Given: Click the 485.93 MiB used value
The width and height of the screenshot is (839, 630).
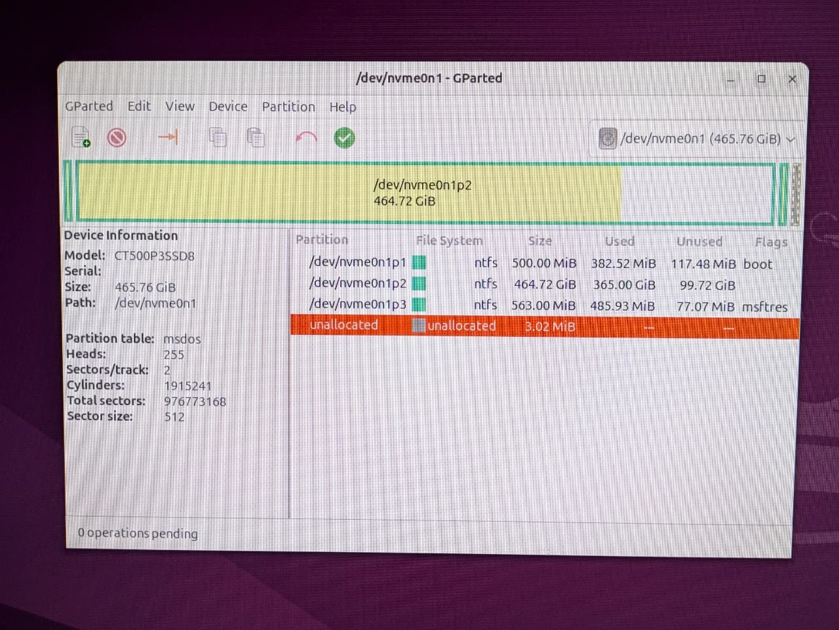Looking at the screenshot, I should (x=622, y=306).
